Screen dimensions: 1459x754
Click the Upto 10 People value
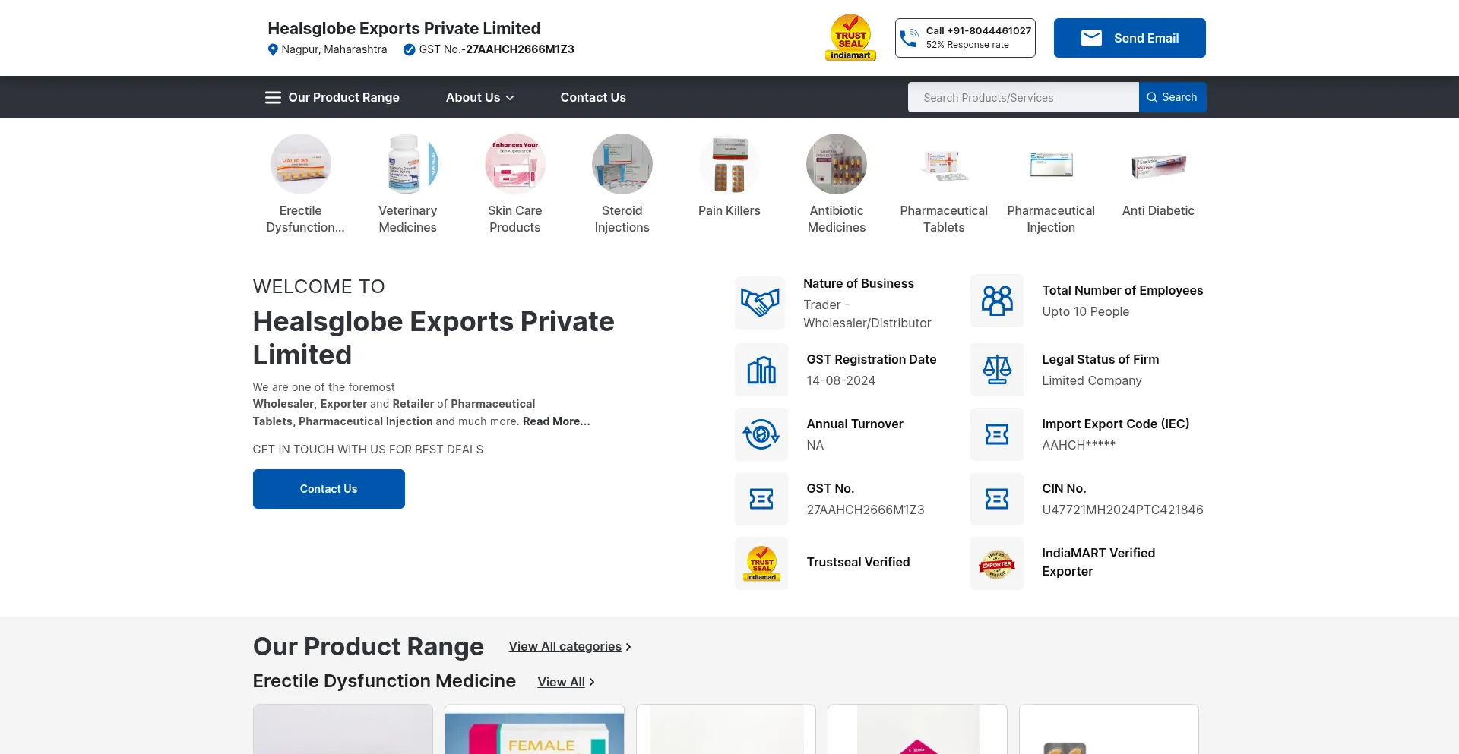[1086, 311]
